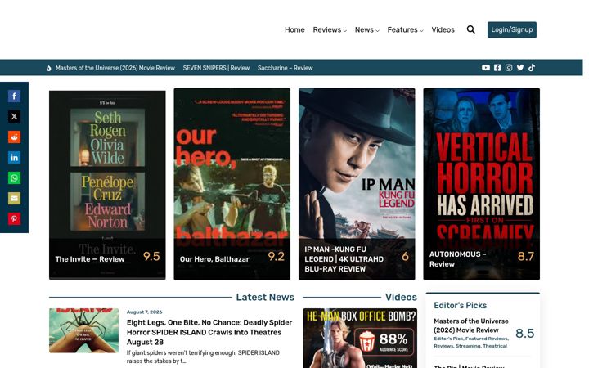Share on Facebook via sidebar
Viewport: 589px width, 368px height.
[x=14, y=96]
